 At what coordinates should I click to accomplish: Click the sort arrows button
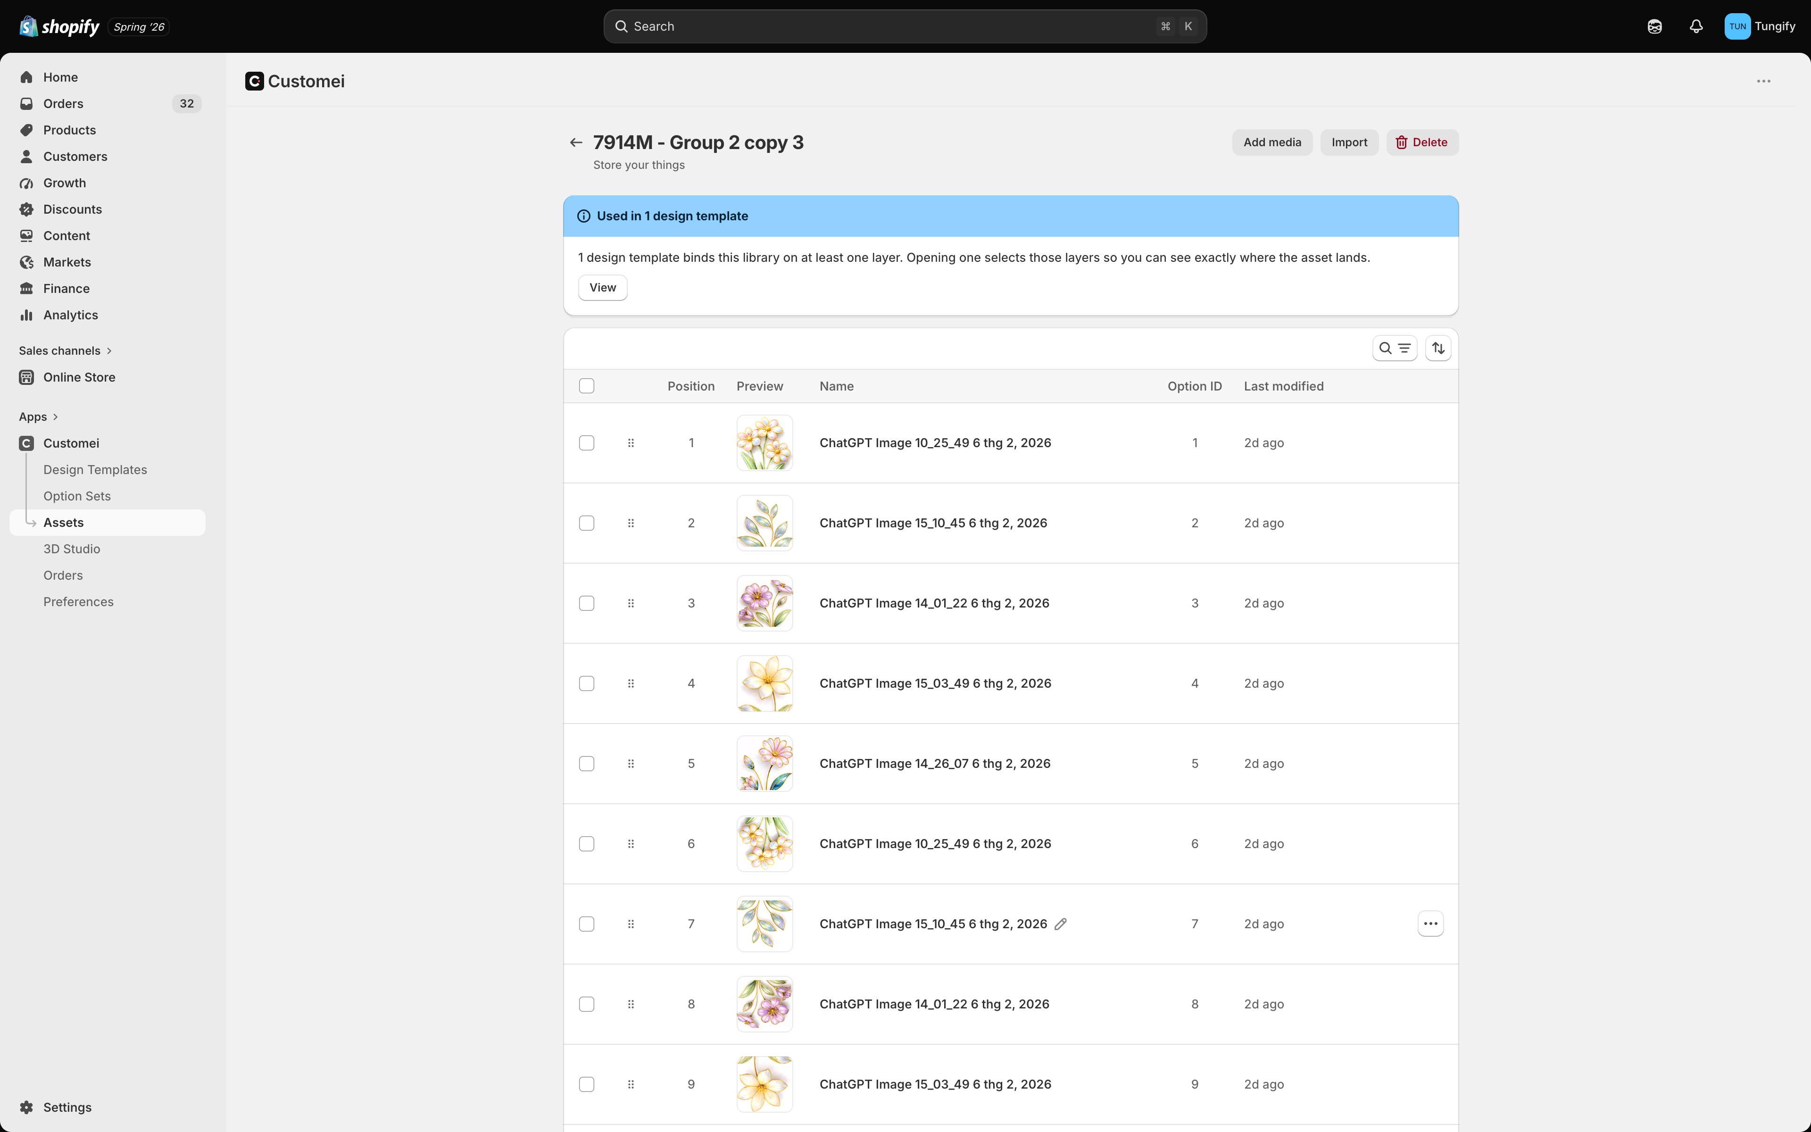tap(1438, 348)
